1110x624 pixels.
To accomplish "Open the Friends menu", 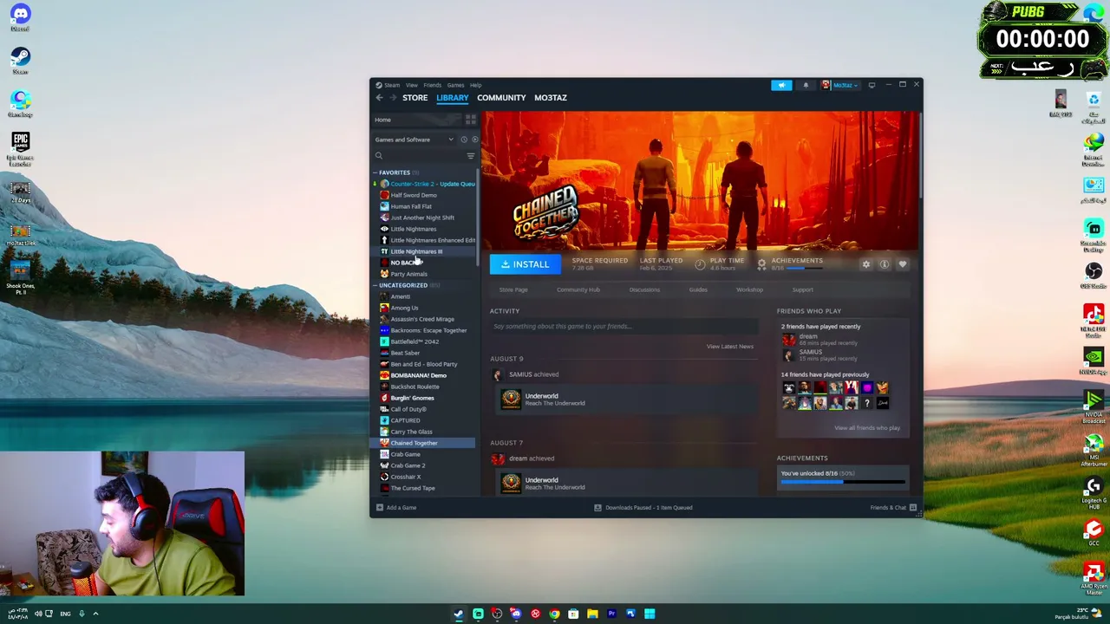I will pyautogui.click(x=433, y=85).
